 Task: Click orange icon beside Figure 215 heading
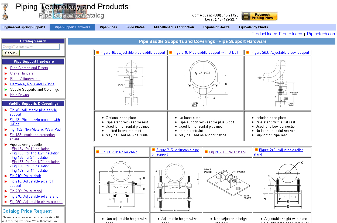click(153, 150)
